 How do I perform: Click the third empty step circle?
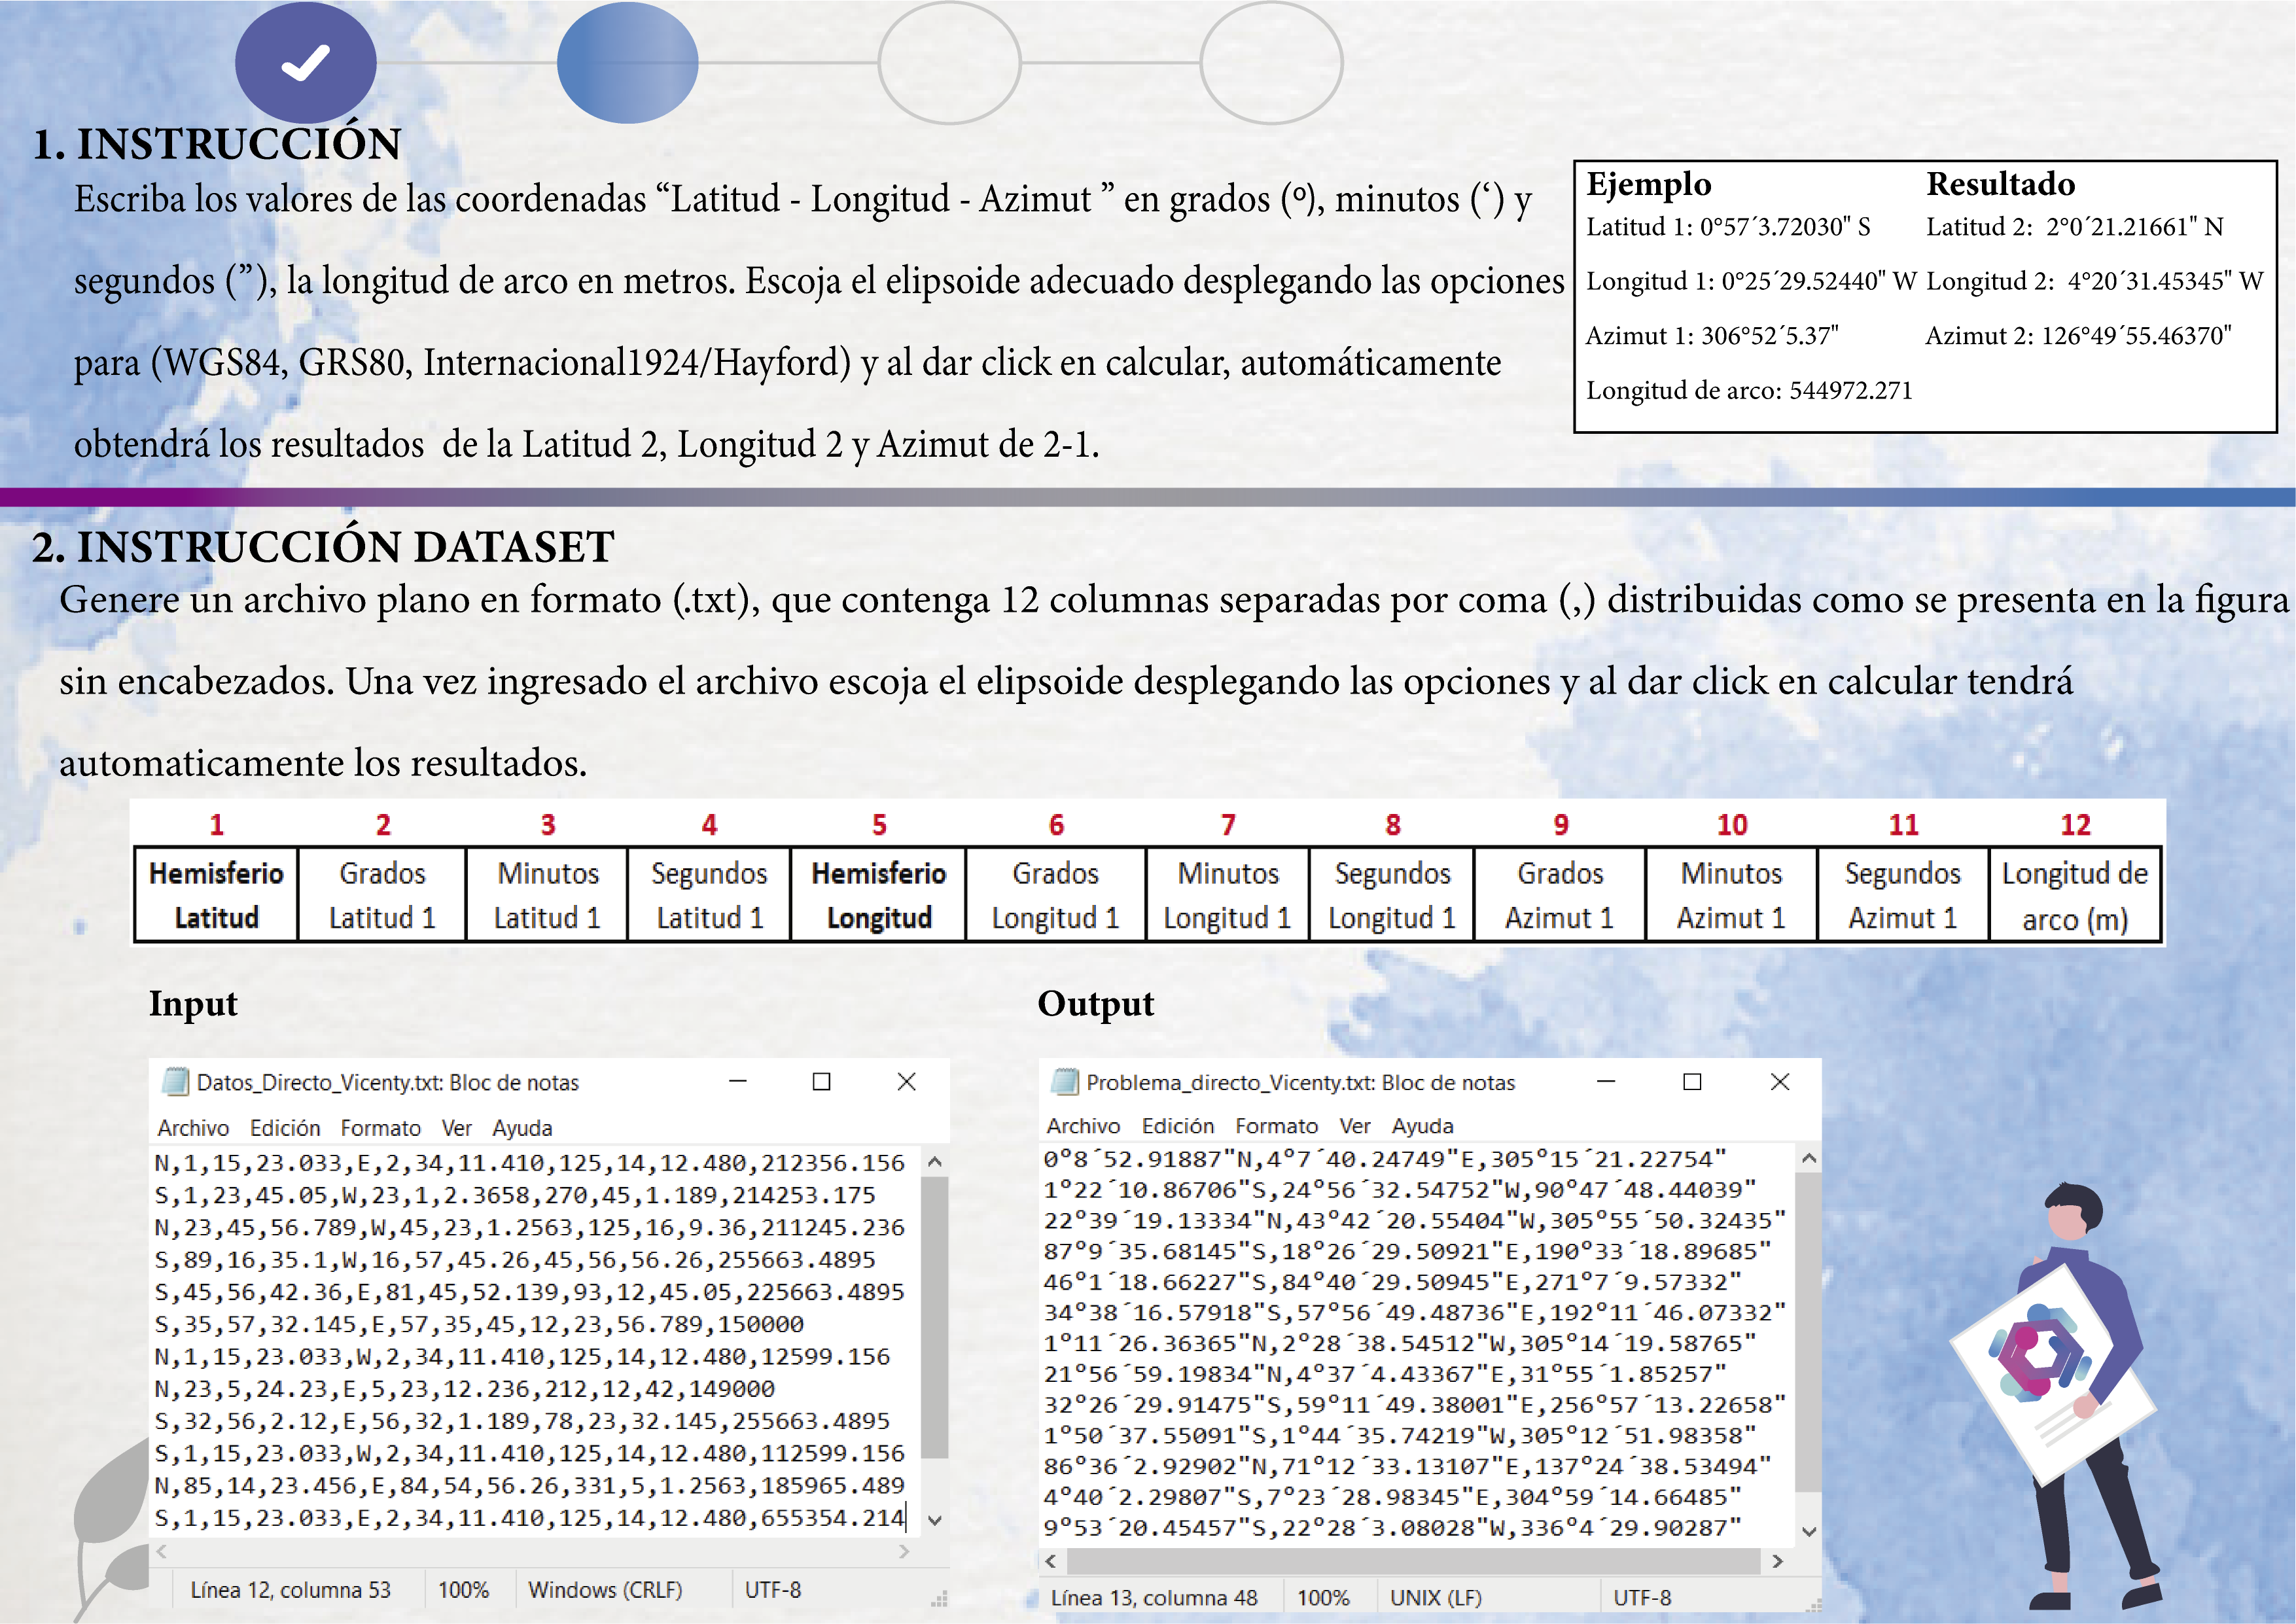(949, 62)
